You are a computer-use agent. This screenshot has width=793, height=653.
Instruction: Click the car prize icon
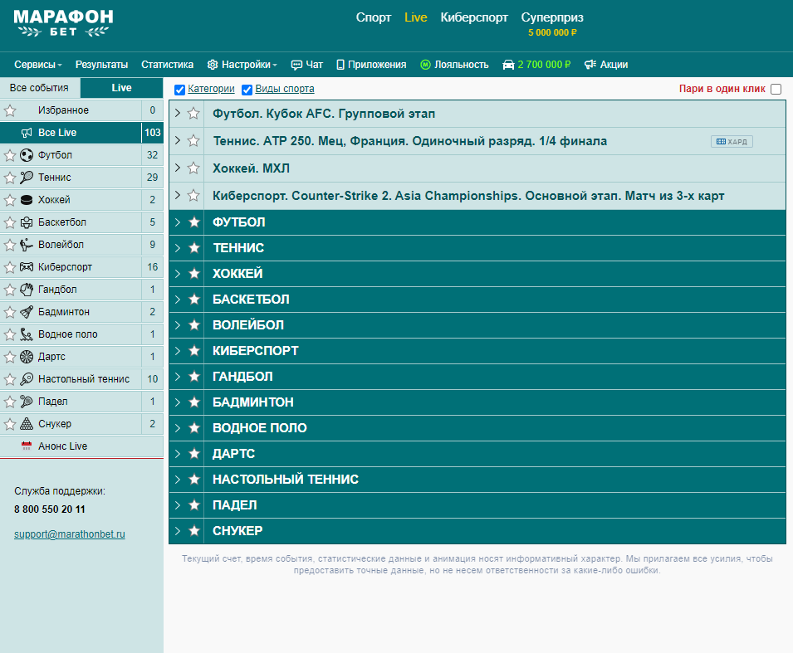pos(508,65)
